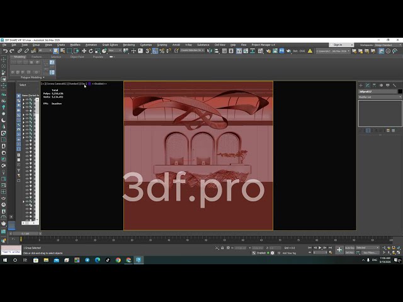Open the File menu
The width and height of the screenshot is (403, 302).
pos(4,45)
